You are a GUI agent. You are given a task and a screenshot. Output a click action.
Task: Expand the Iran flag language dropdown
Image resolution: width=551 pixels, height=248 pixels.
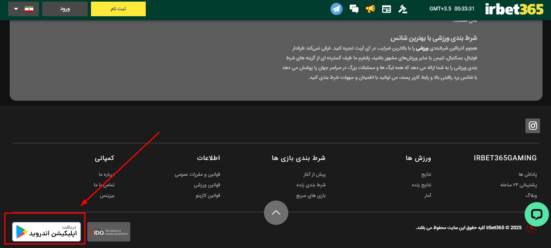pyautogui.click(x=24, y=9)
